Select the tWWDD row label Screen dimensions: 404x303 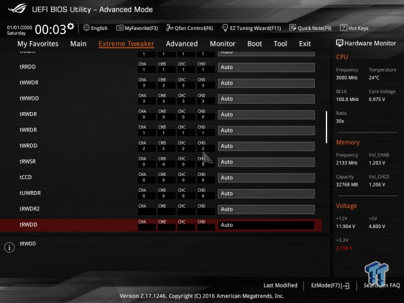29,98
